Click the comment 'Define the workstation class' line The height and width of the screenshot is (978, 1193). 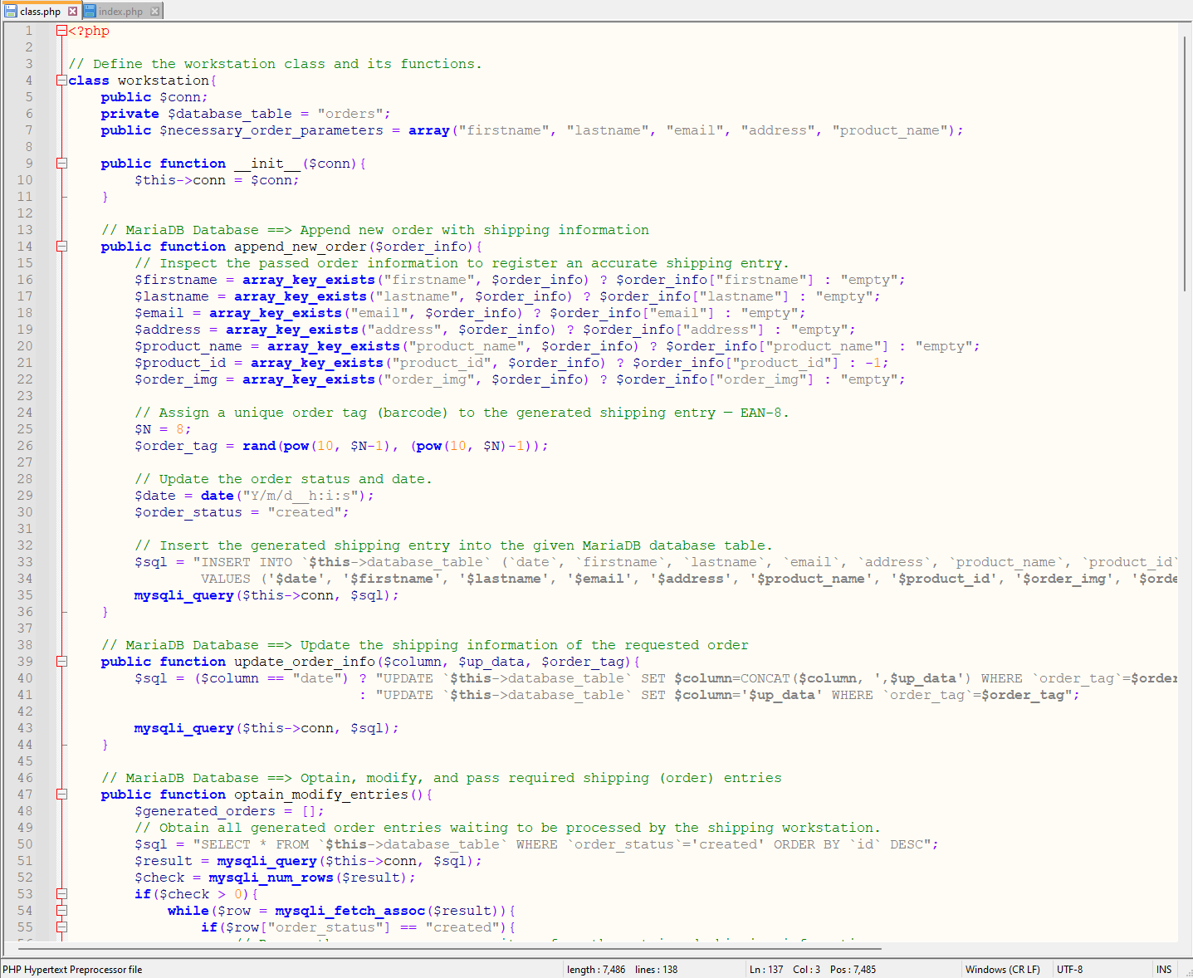click(275, 64)
